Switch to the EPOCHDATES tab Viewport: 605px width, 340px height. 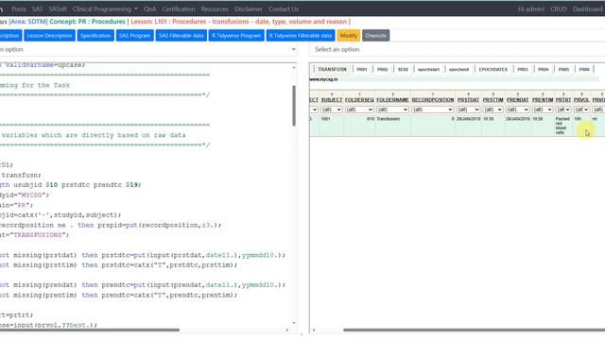(x=493, y=69)
